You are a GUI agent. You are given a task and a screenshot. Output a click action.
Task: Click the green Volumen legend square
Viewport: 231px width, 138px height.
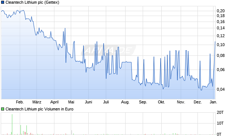tap(3, 109)
